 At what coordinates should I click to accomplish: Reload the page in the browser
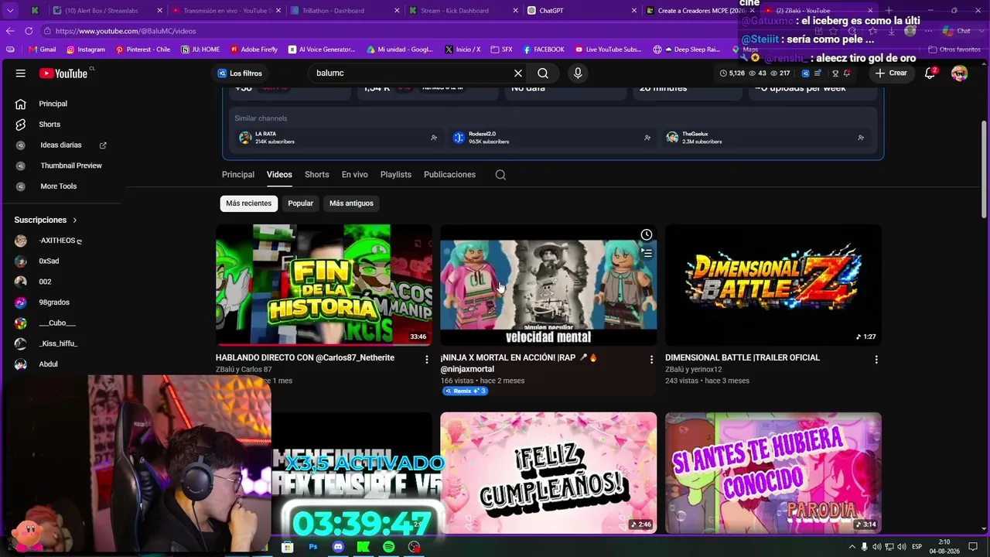point(29,31)
